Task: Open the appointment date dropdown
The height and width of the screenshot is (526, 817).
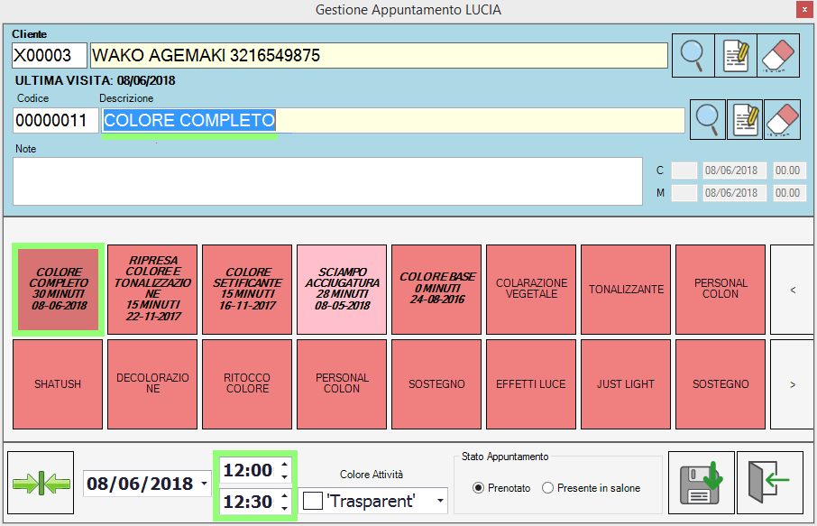Action: click(206, 484)
